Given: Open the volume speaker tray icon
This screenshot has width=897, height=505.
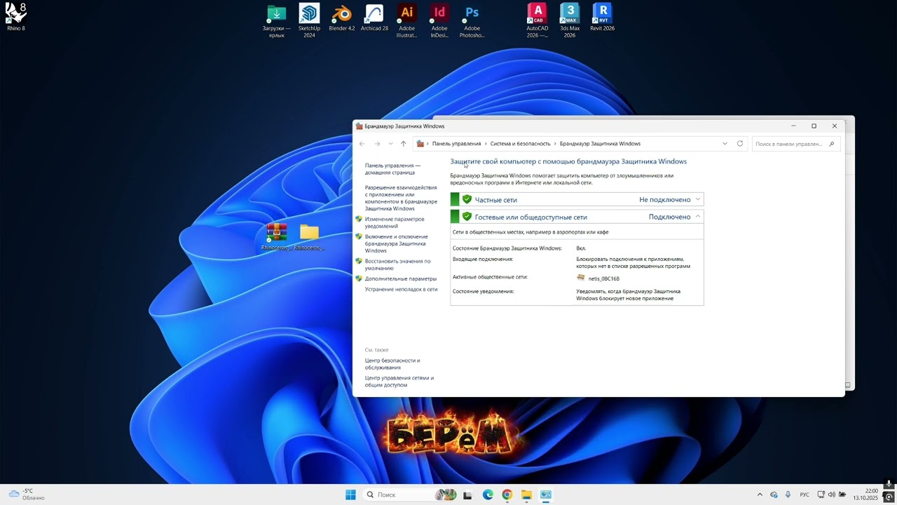Looking at the screenshot, I should click(x=831, y=494).
